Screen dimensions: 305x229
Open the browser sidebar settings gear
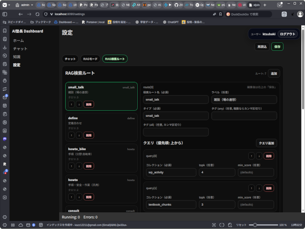[4, 217]
